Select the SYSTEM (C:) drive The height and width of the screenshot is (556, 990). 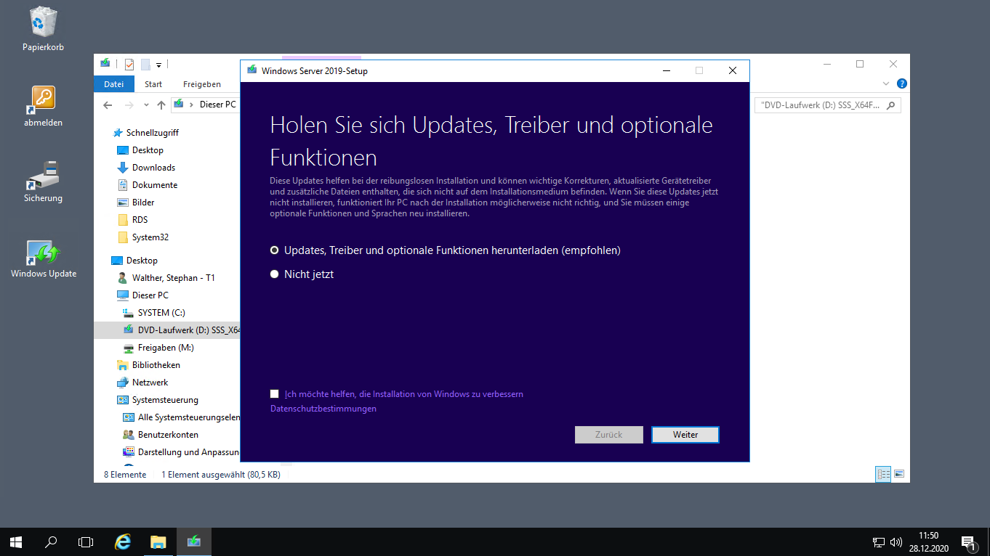[x=161, y=313]
